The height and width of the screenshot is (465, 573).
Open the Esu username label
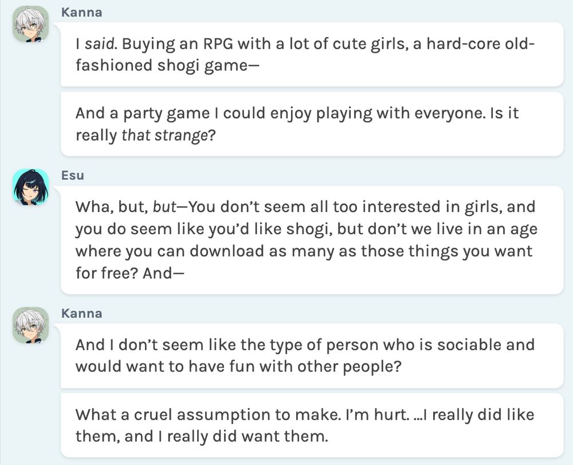(x=72, y=175)
